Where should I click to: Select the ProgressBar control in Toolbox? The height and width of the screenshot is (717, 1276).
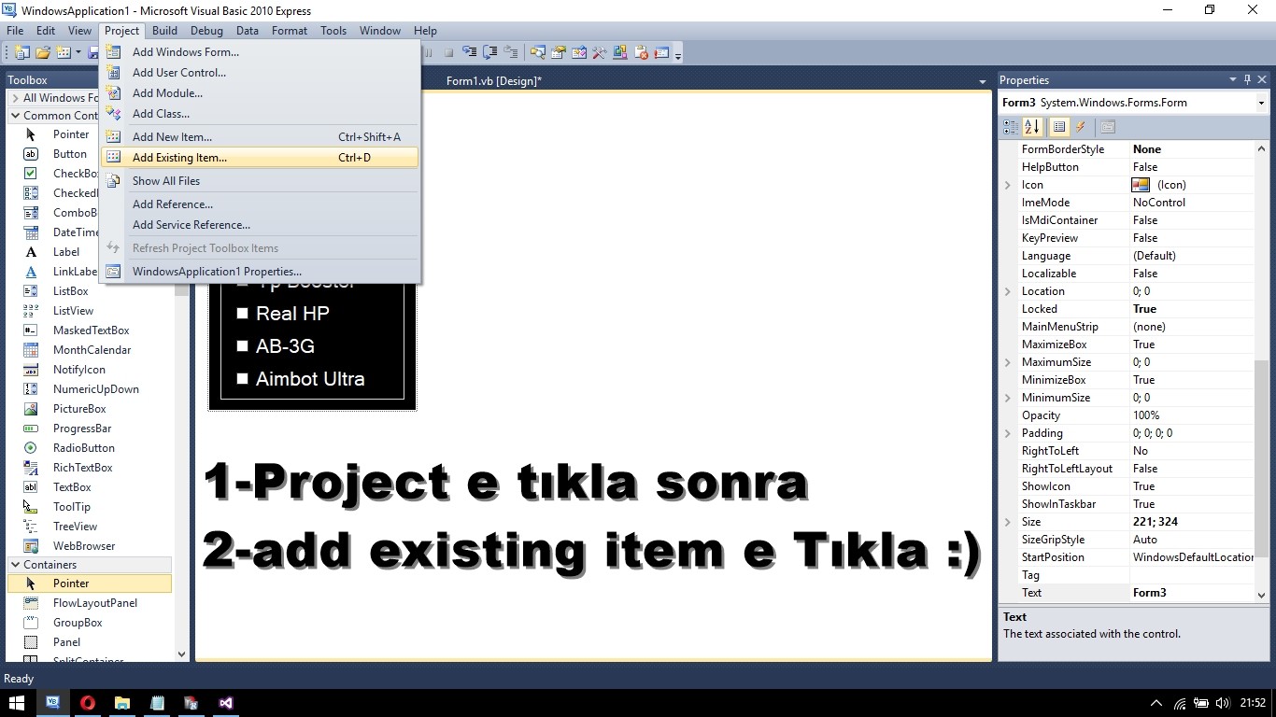[x=91, y=429]
